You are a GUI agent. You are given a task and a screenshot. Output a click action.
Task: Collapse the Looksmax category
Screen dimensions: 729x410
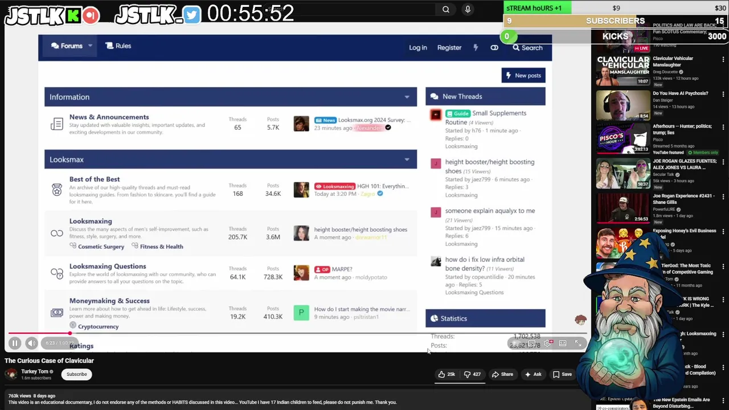coord(407,160)
